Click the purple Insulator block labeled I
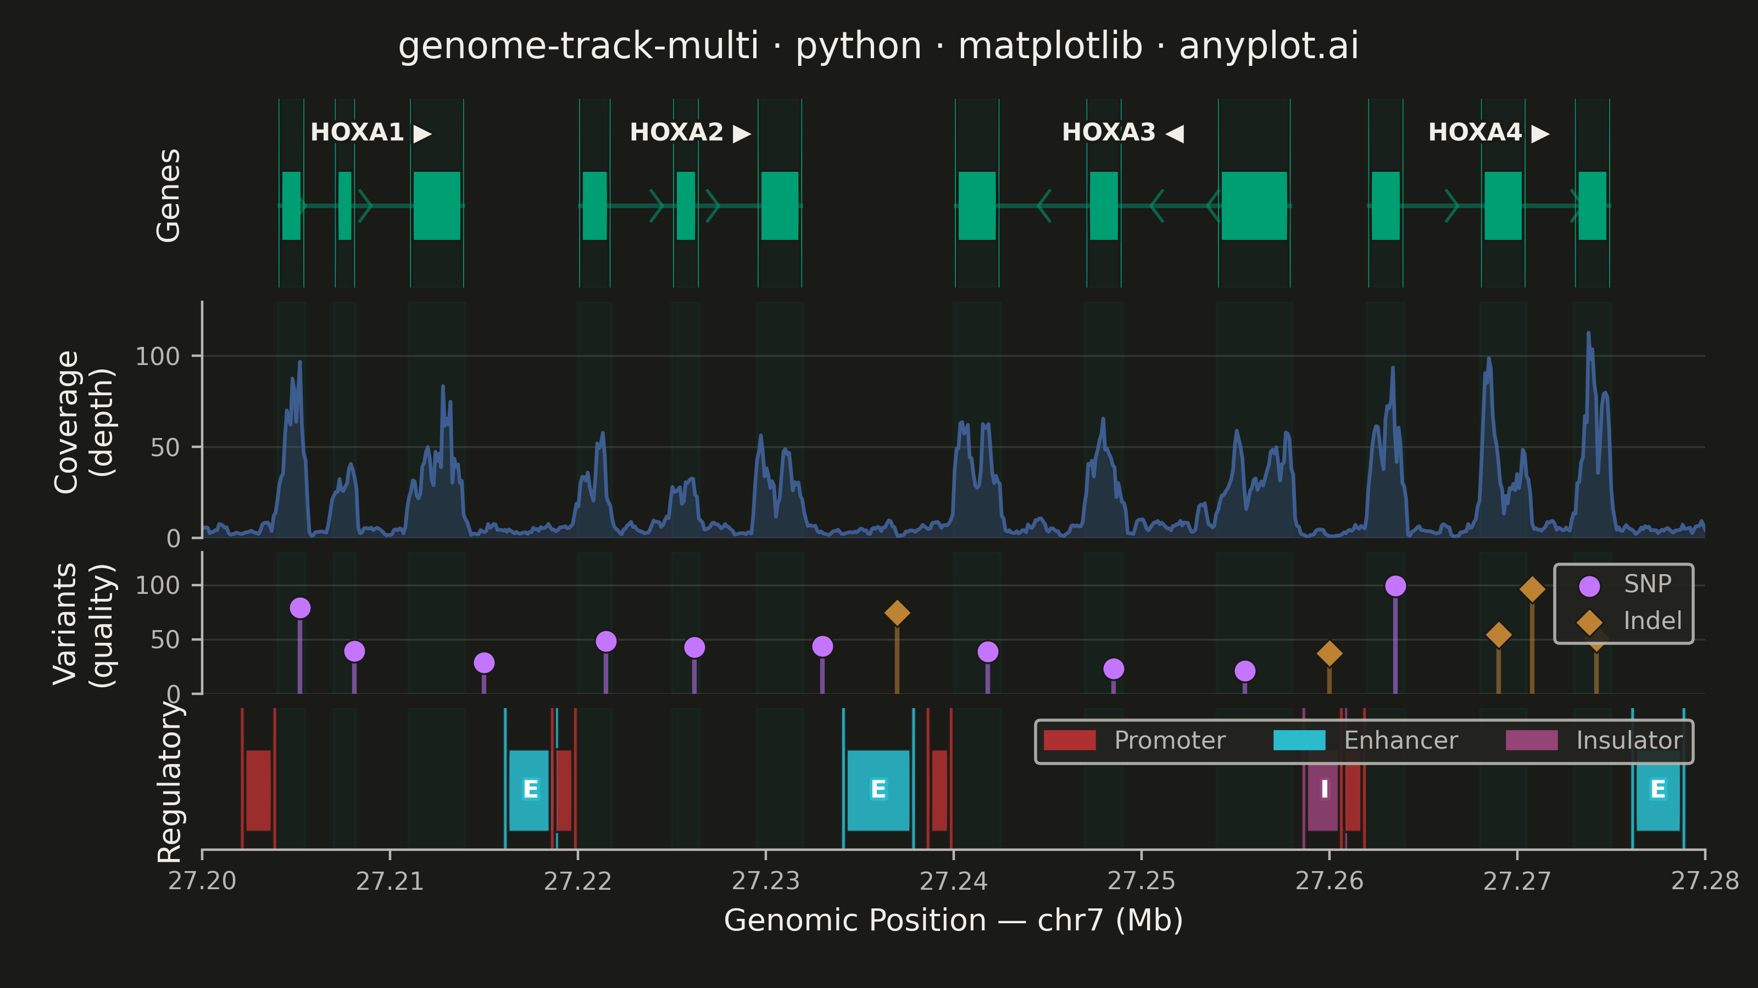The width and height of the screenshot is (1758, 988). pyautogui.click(x=1322, y=790)
